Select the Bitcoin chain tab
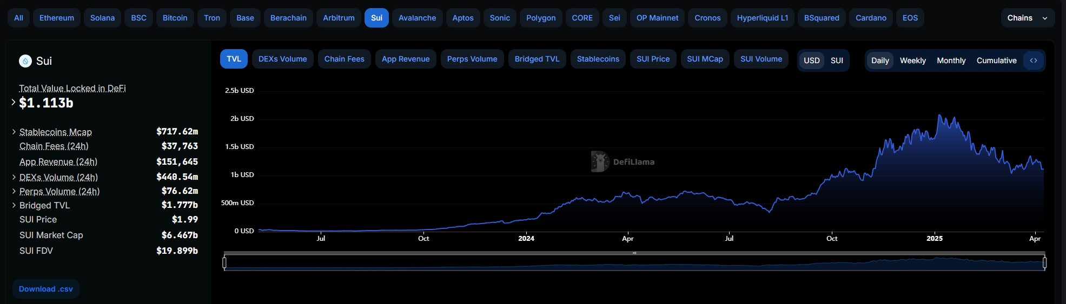The image size is (1066, 304). point(175,18)
